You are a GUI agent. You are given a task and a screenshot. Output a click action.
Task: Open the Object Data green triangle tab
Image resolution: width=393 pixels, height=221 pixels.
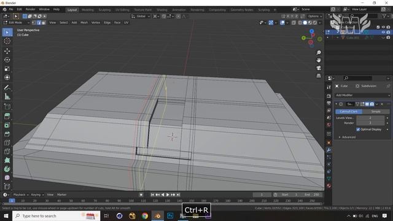pyautogui.click(x=329, y=179)
